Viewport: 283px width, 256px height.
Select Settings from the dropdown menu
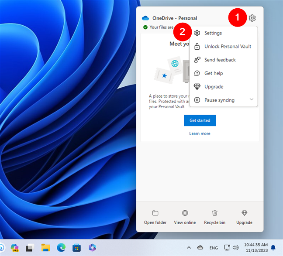224,33
